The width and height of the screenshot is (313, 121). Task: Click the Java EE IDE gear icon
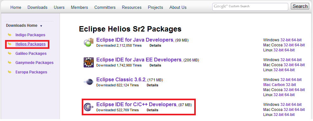(x=89, y=62)
